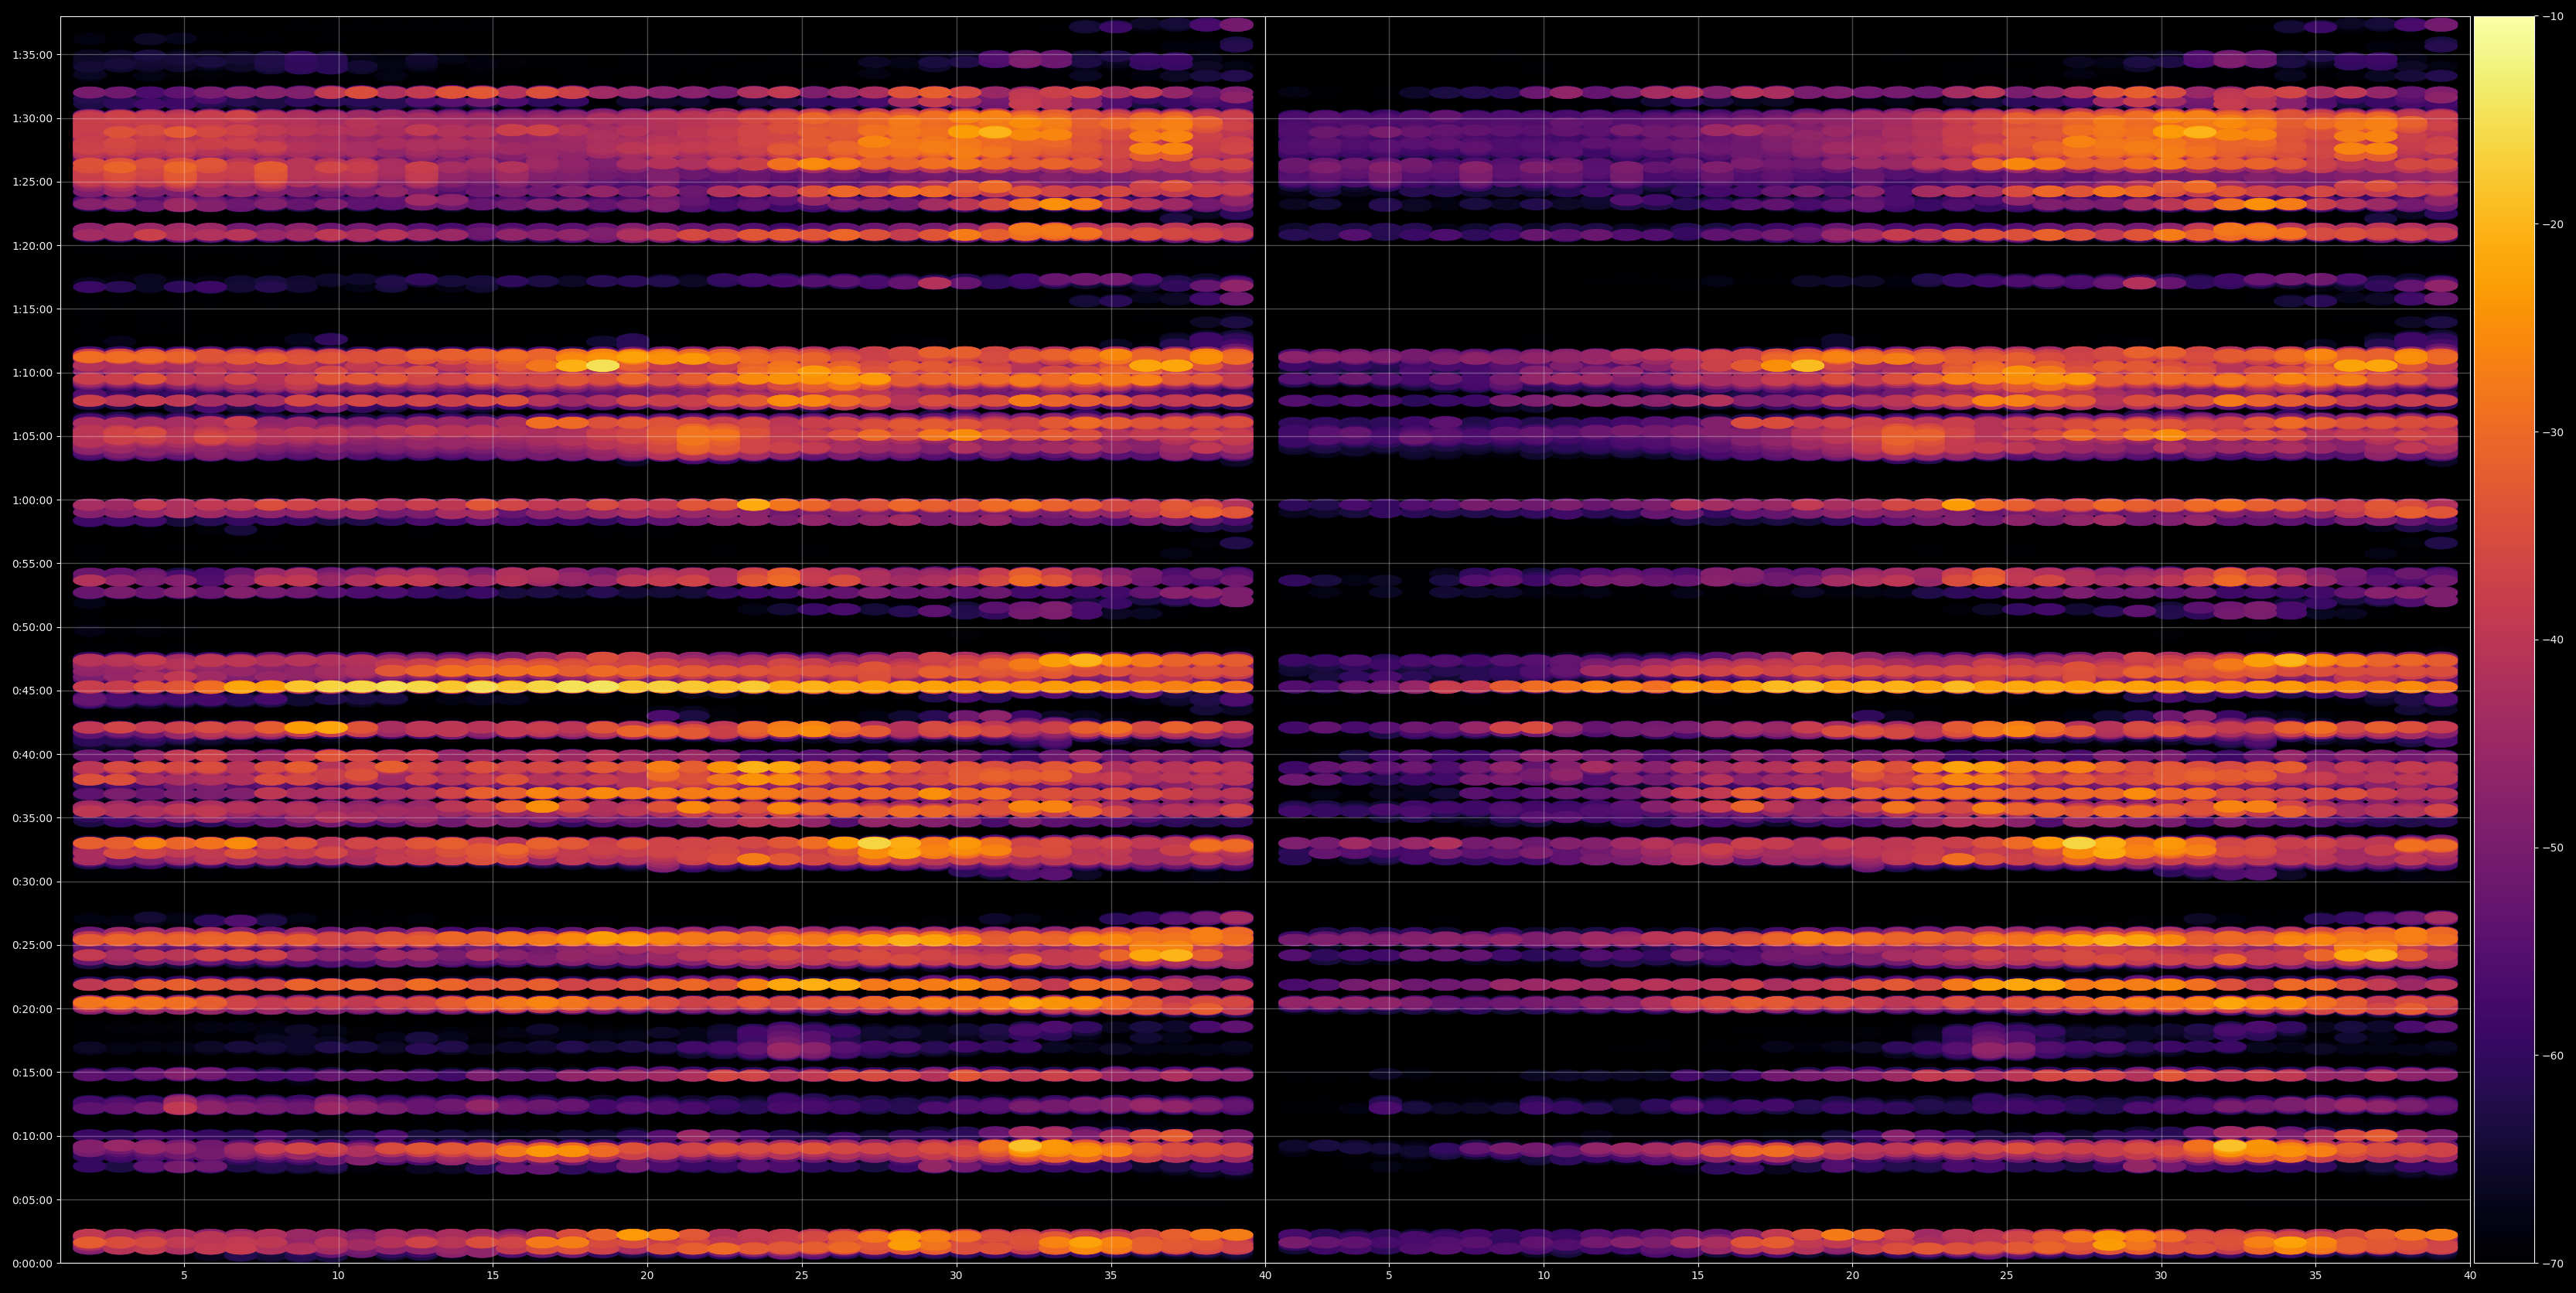Click x-axis label 40 under the right heatmap
This screenshot has height=1293, width=2576.
click(x=2471, y=1276)
